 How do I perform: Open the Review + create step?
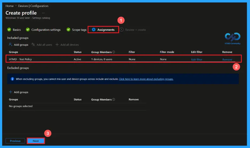click(x=135, y=30)
